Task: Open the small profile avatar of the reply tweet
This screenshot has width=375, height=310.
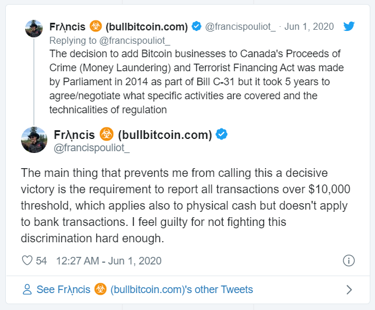Action: (x=34, y=29)
